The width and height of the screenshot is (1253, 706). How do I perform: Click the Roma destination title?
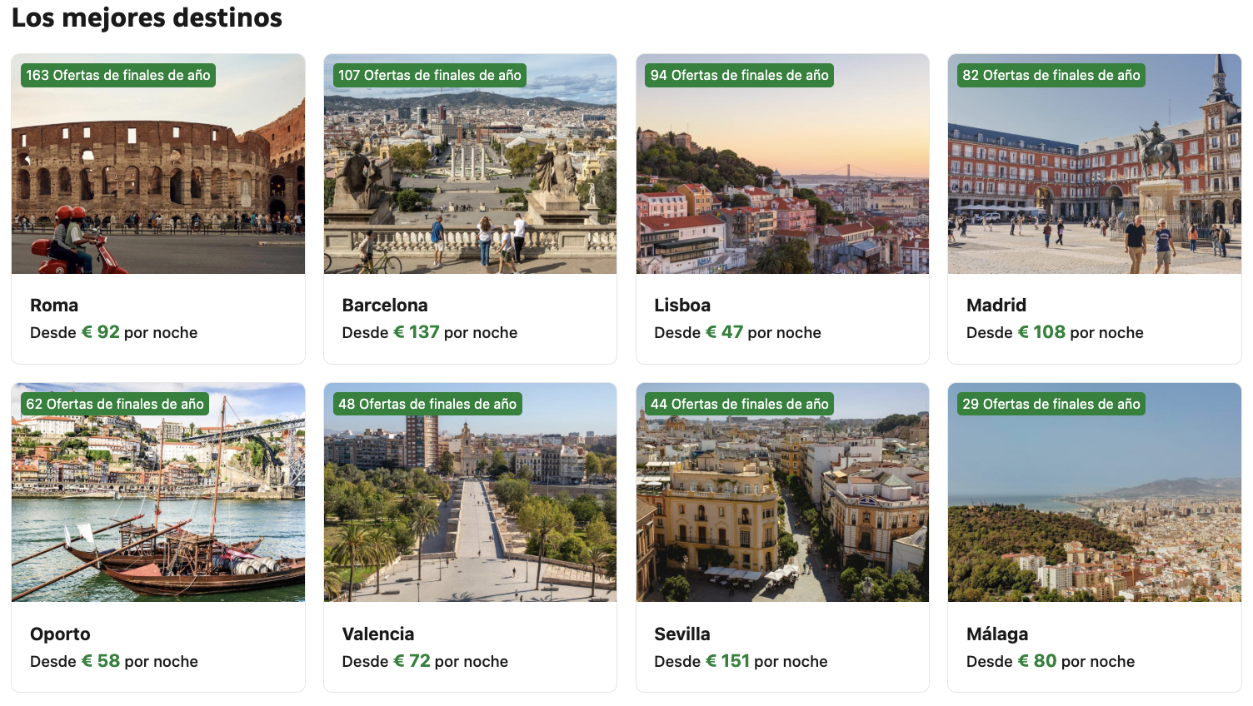point(54,306)
